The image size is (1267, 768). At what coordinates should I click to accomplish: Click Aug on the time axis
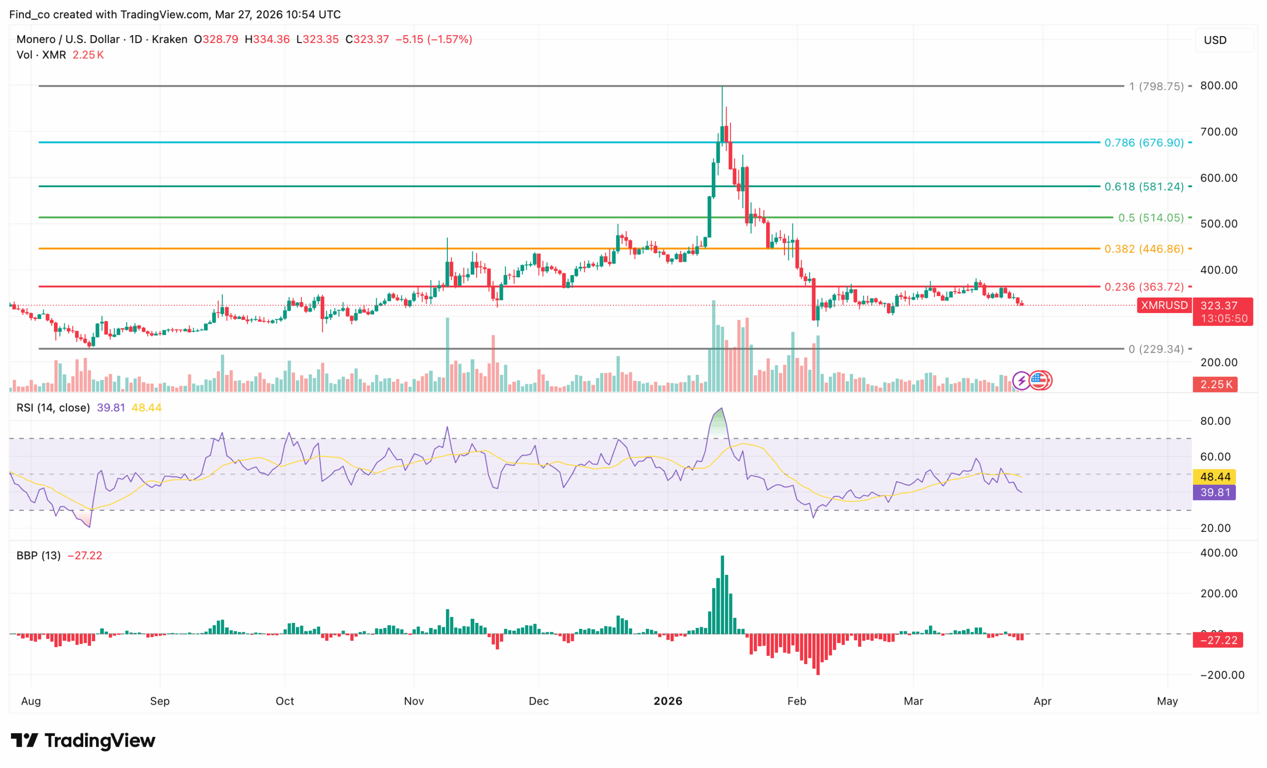click(x=31, y=701)
